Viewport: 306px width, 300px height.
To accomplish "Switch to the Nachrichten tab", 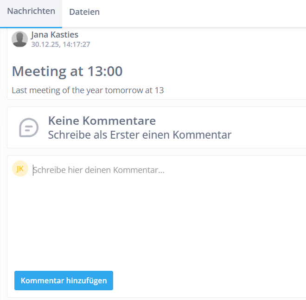I will point(31,12).
